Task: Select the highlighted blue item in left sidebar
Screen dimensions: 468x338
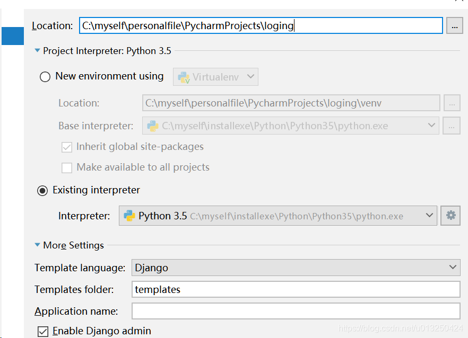Action: click(x=13, y=36)
